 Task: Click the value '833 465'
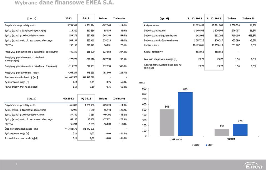click(91, 40)
